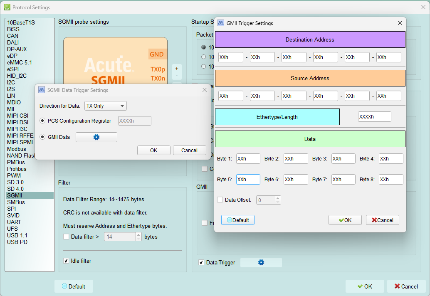Select the second Packet radio option

tap(203, 57)
